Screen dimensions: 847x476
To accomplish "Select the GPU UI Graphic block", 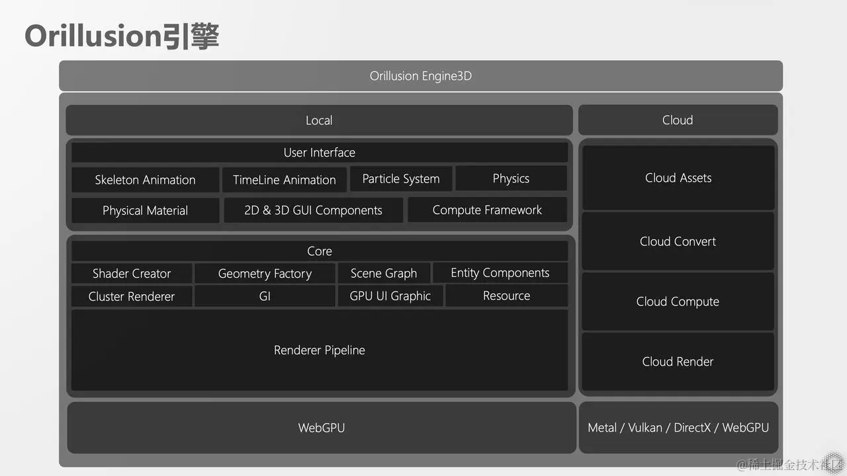I will pyautogui.click(x=390, y=296).
